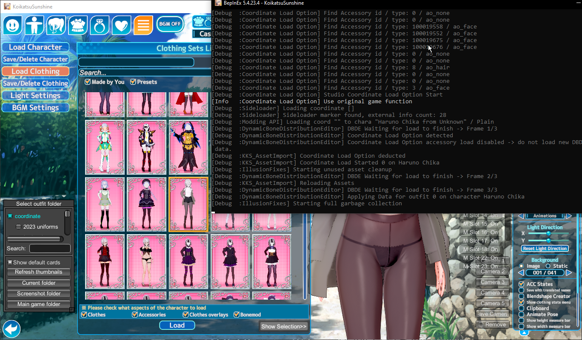Screen dimensions: 582x340
Task: Open Light Settings menu
Action: coord(35,96)
